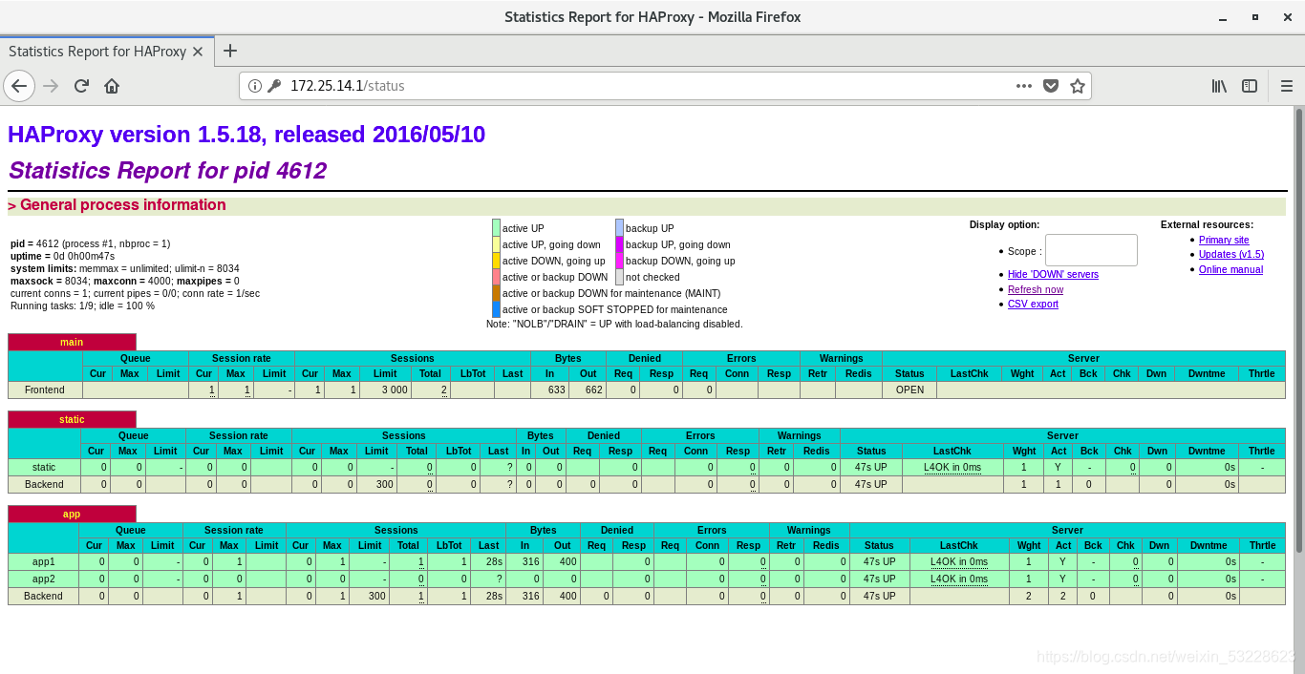Click the '3 000' session limit cell
Screen dimensions: 1305x674
click(385, 390)
